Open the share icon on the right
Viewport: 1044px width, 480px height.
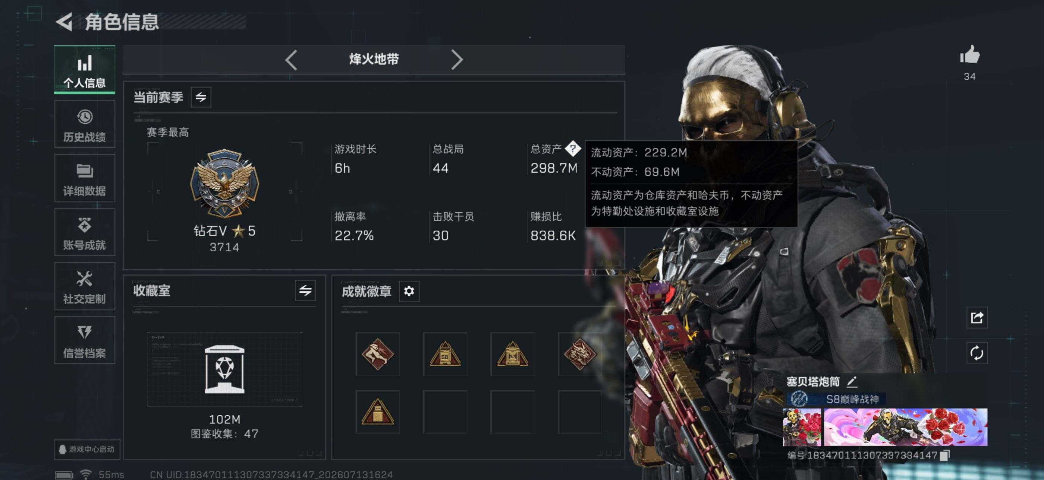(x=977, y=318)
